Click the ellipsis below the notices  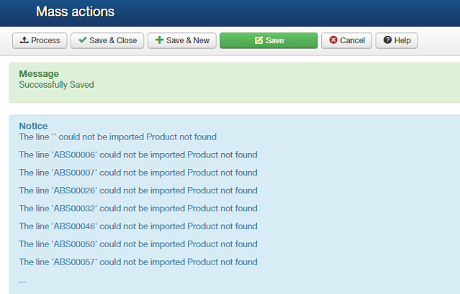[x=22, y=280]
